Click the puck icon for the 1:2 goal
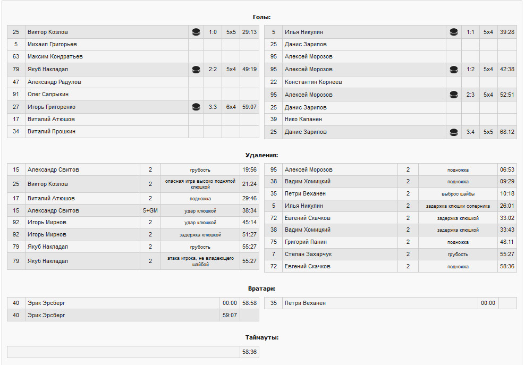Screen dimensions: 525x365 tap(453, 69)
